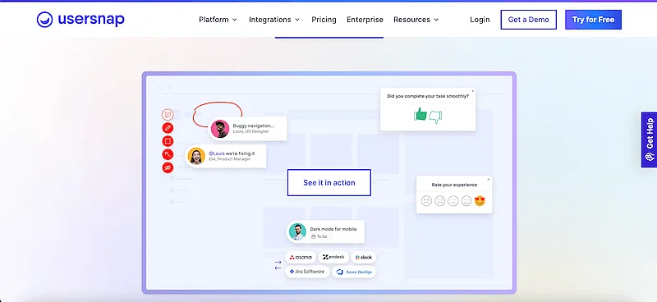Close the task smoothly survey popup
The image size is (657, 302).
(x=473, y=90)
